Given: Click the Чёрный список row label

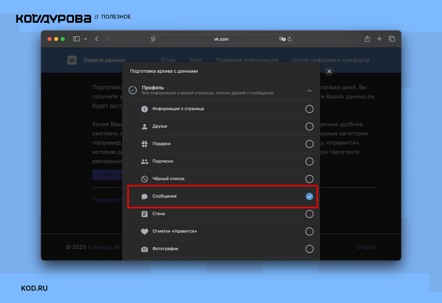Looking at the screenshot, I should coord(169,179).
